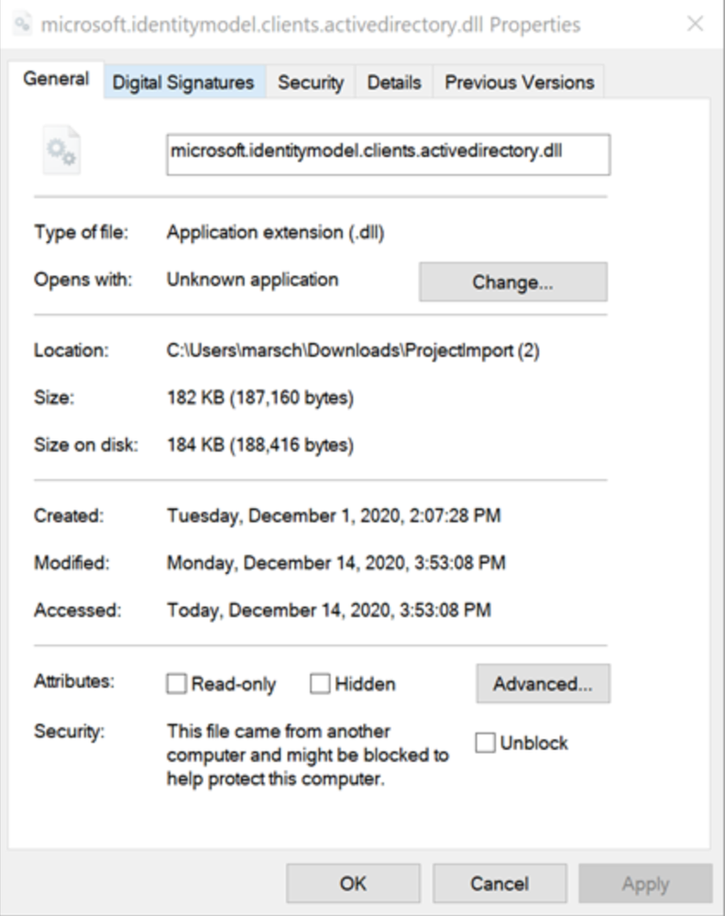Select the Location path text

(353, 350)
